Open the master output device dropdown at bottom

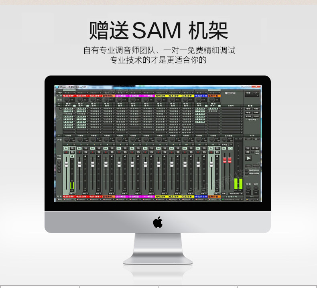pos(232,199)
